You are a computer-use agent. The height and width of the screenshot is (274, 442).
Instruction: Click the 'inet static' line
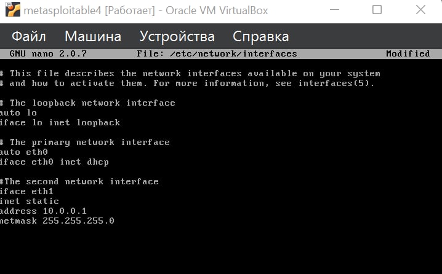(30, 202)
